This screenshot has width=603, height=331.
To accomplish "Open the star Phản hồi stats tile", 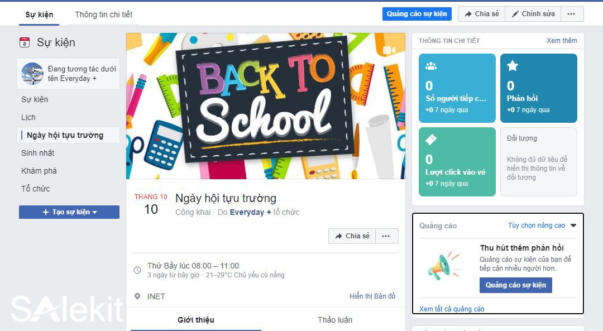I will point(538,88).
